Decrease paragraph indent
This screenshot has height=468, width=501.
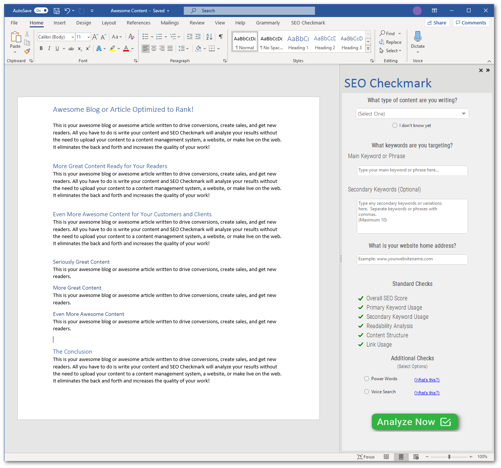[190, 37]
